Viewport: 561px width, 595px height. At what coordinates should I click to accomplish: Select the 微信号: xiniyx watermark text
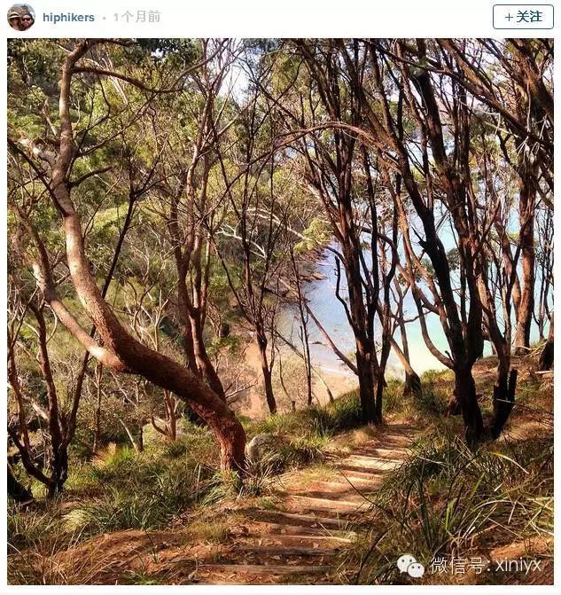tap(486, 565)
